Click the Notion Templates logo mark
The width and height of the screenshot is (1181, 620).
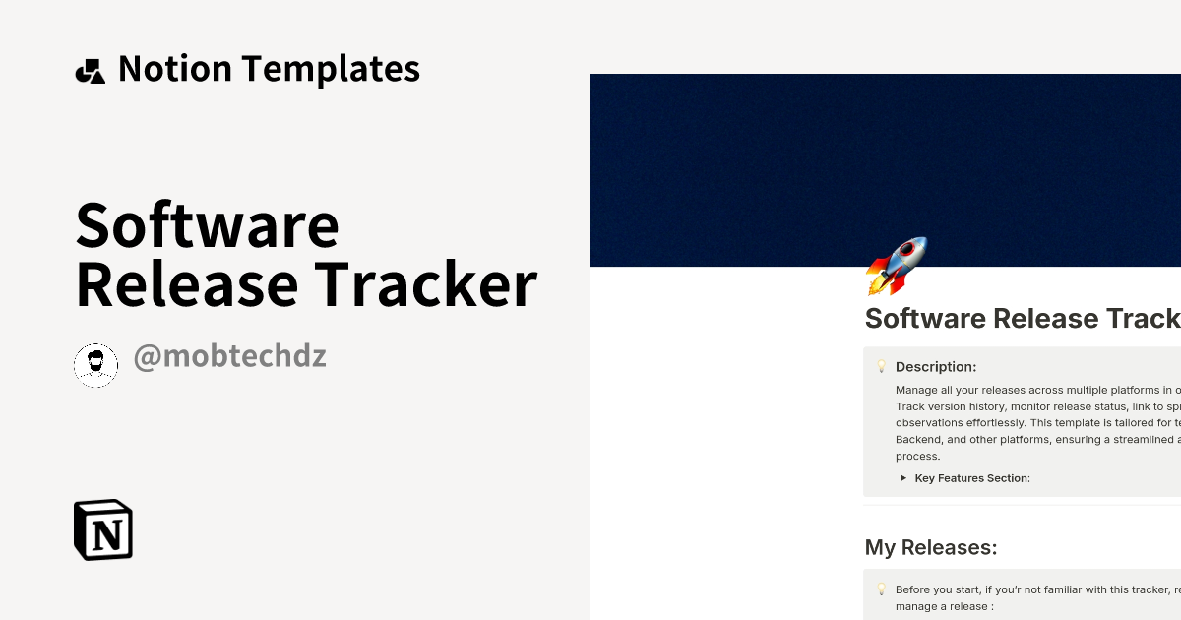[x=91, y=68]
